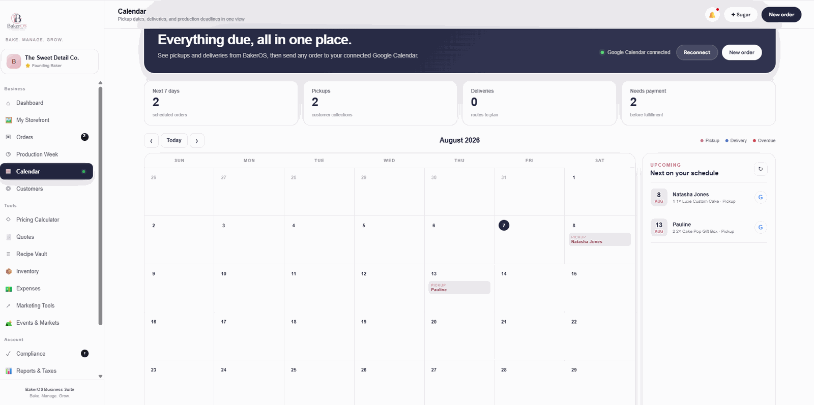This screenshot has width=814, height=405.
Task: Open Natasha Jones pickup event on August 8
Action: click(x=599, y=239)
